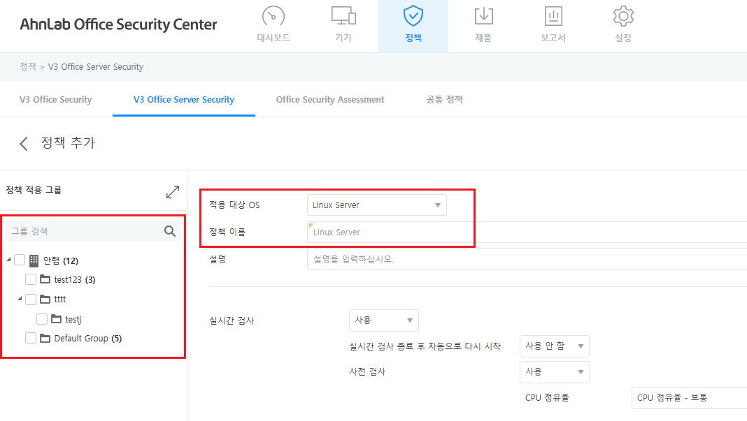This screenshot has width=747, height=421.
Task: Select the tttt group label
Action: pyautogui.click(x=60, y=300)
